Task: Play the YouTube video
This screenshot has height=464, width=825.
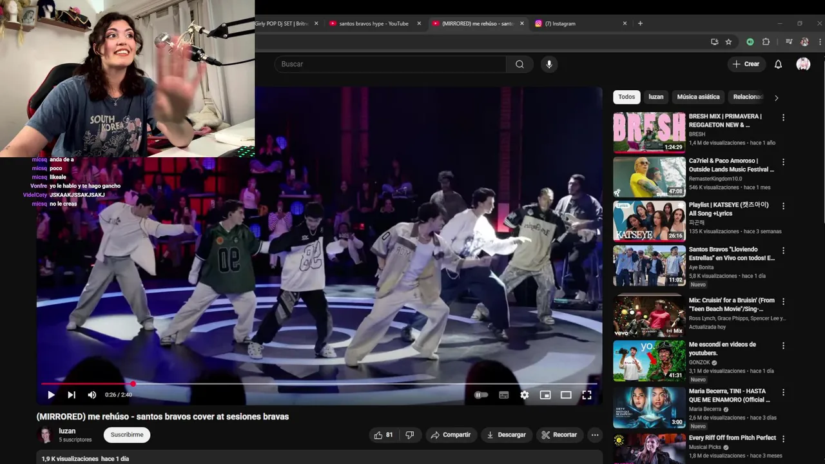Action: pos(51,395)
